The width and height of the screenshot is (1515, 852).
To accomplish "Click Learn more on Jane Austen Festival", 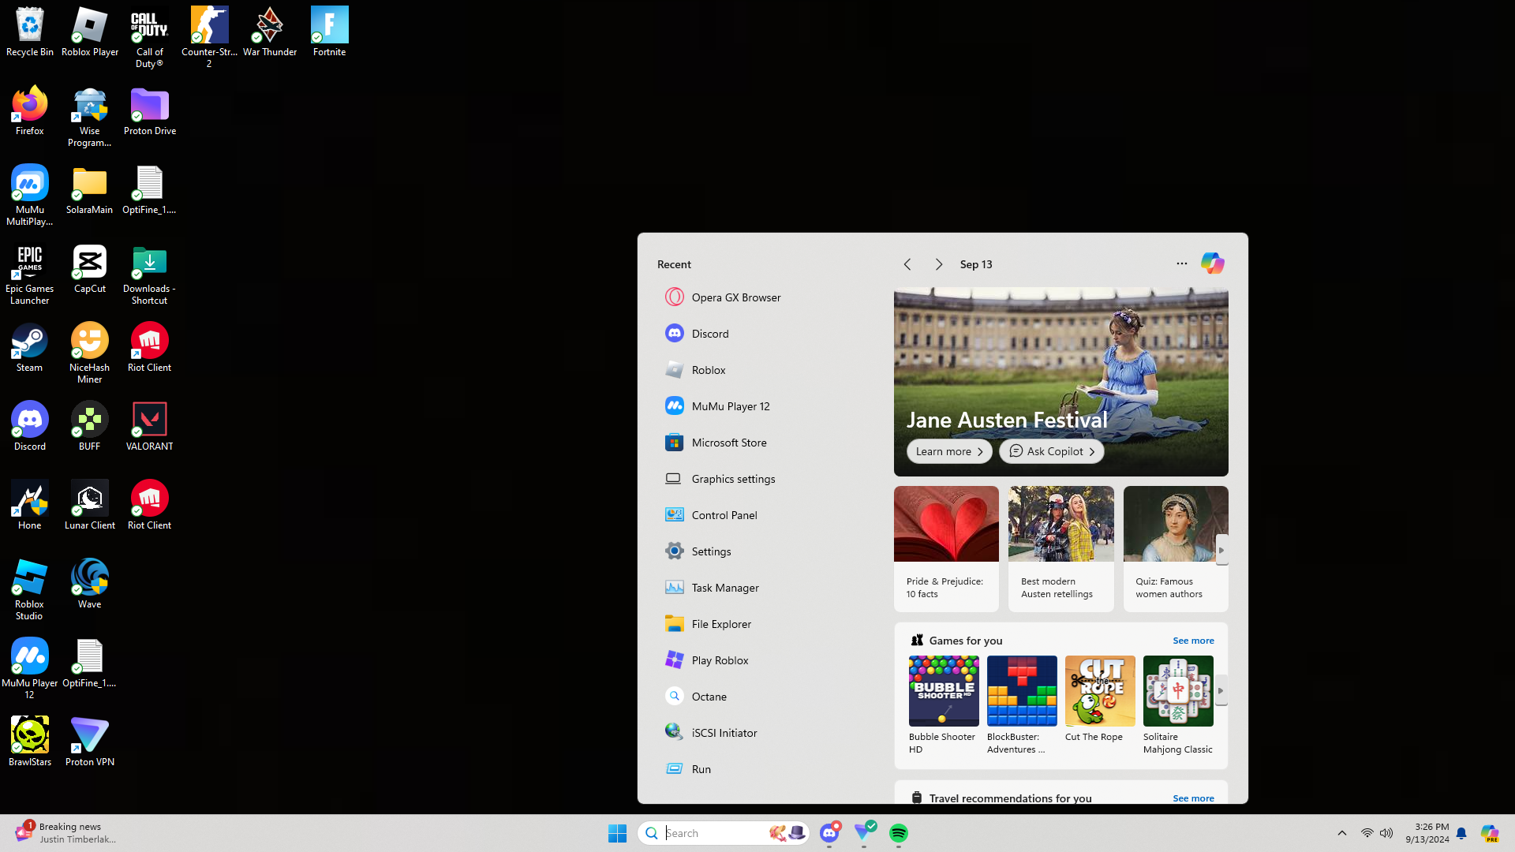I will [x=949, y=451].
